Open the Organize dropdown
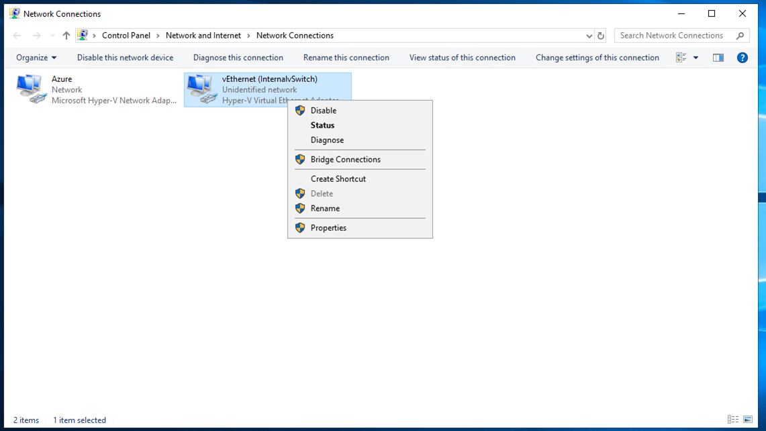766x431 pixels. coord(36,58)
